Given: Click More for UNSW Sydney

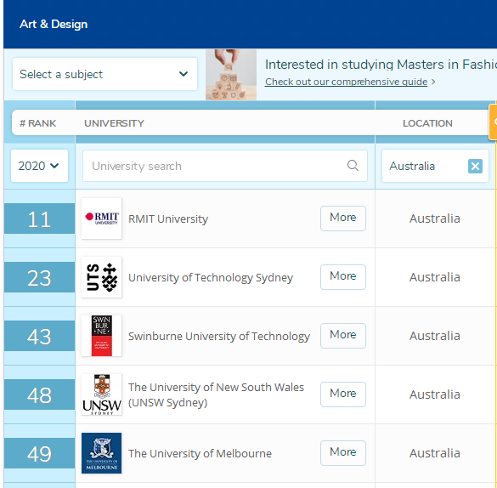Looking at the screenshot, I should 343,394.
